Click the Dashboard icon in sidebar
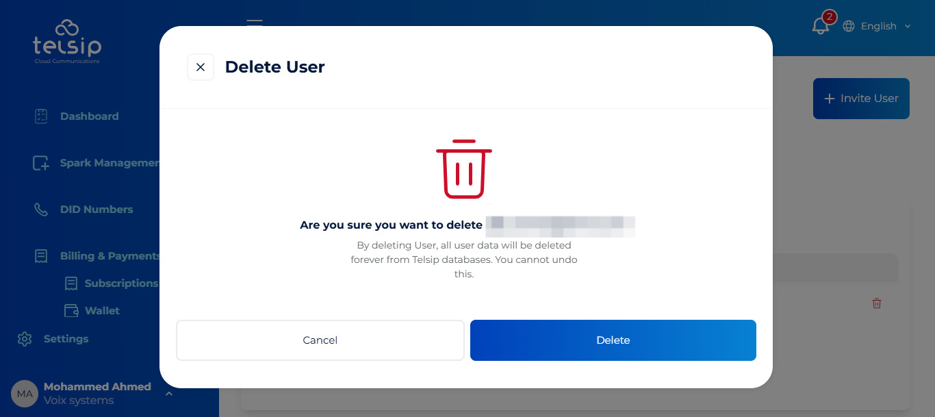The width and height of the screenshot is (935, 417). pos(41,116)
